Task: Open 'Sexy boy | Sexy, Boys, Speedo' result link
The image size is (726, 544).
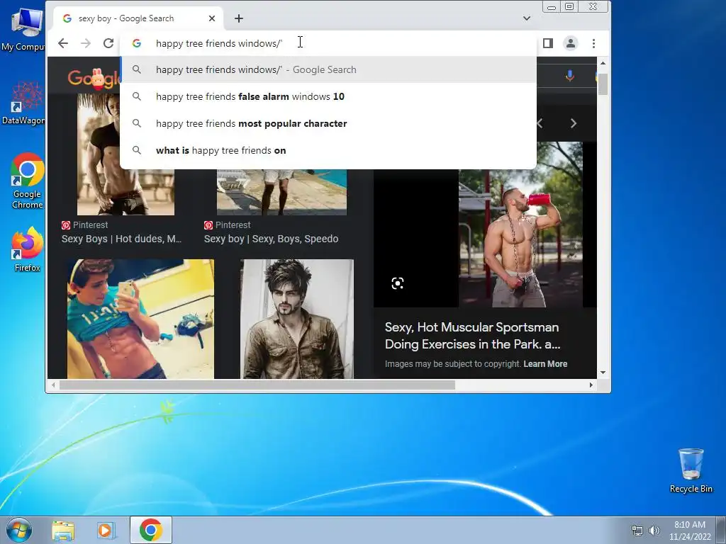Action: pos(271,239)
